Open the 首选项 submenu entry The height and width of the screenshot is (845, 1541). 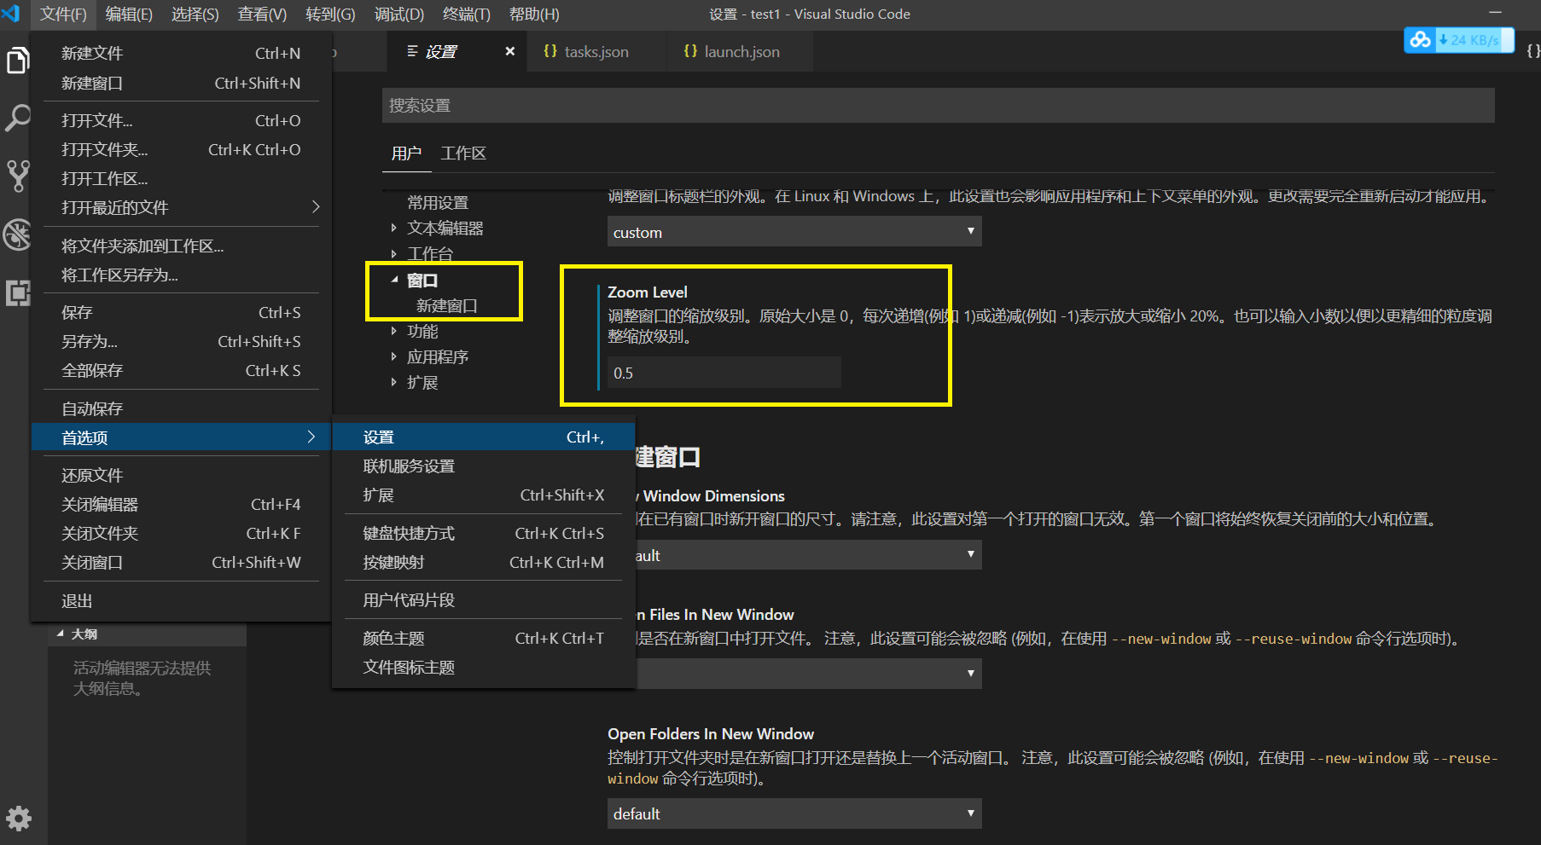(x=181, y=437)
